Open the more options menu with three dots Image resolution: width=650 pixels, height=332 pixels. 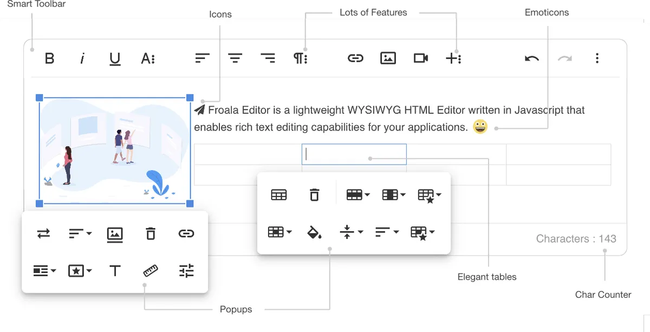pyautogui.click(x=597, y=58)
